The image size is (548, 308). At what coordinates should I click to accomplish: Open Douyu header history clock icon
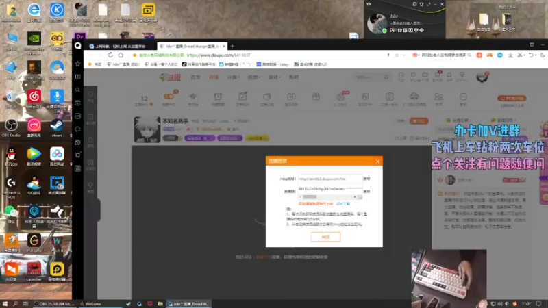click(401, 75)
